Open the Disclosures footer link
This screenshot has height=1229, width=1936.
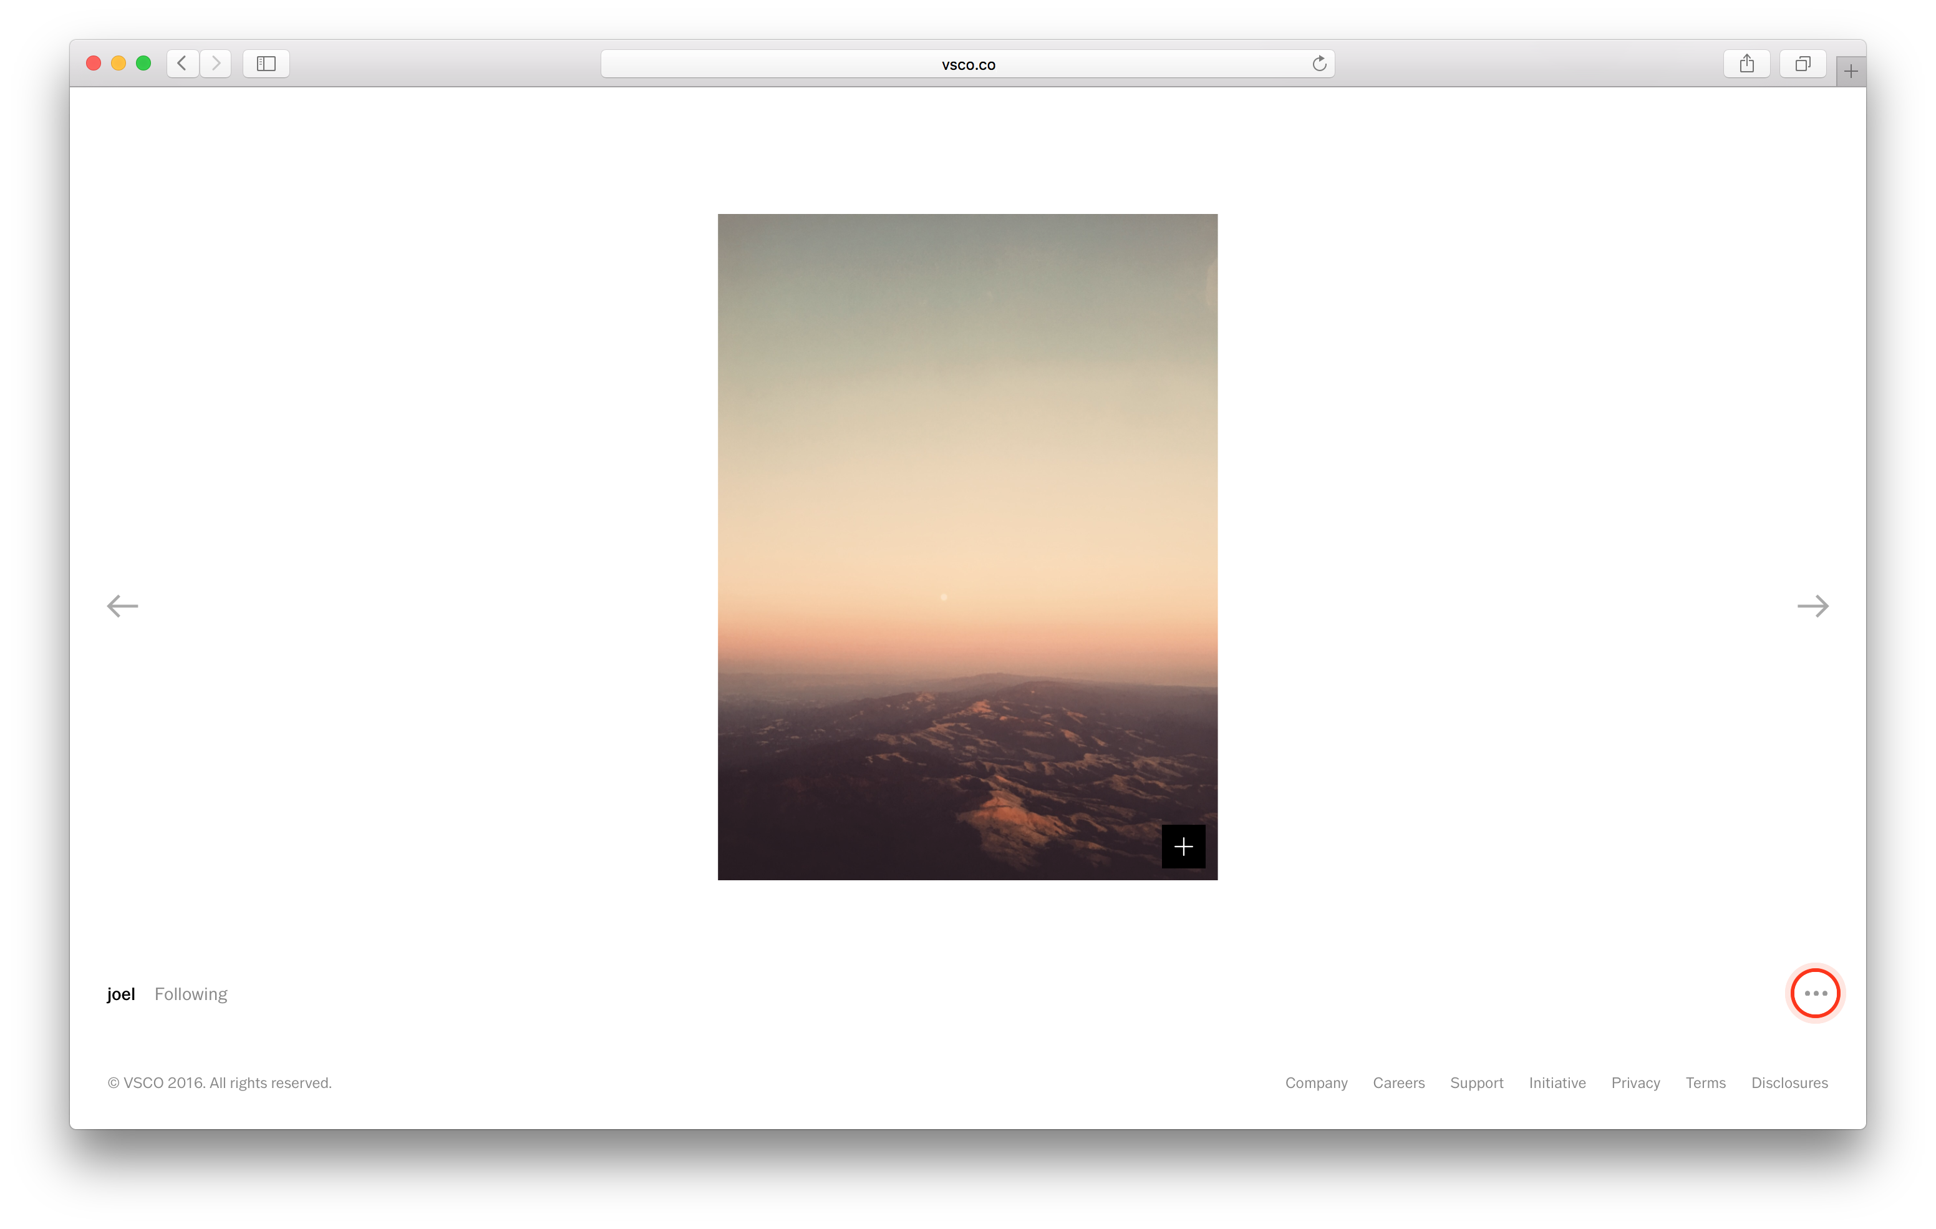1789,1082
